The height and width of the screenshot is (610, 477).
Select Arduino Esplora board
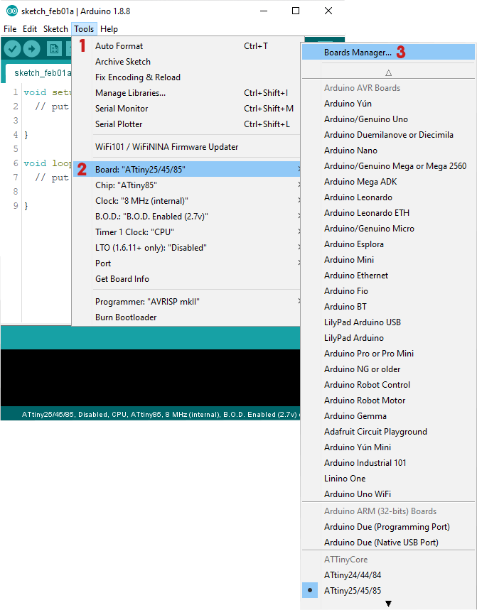click(x=388, y=244)
